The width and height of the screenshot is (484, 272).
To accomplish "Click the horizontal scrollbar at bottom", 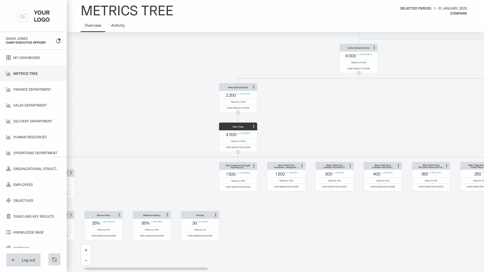I will point(146,269).
